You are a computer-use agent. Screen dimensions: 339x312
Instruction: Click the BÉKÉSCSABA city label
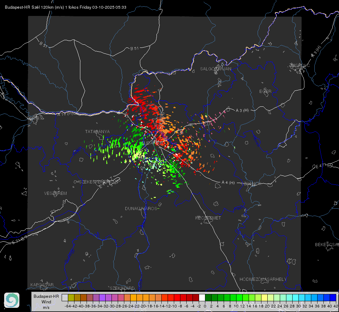tap(327, 244)
